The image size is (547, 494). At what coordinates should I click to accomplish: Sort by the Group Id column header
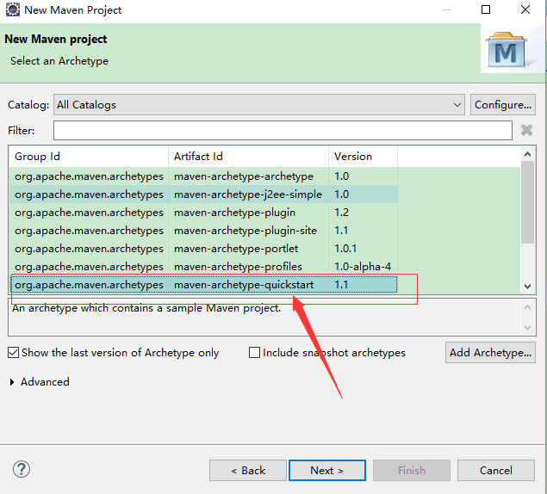[89, 157]
